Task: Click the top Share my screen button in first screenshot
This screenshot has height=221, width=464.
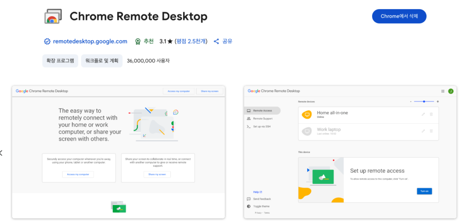Action: [209, 91]
